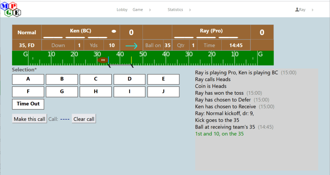This screenshot has height=175, width=330.
Task: Expand the Ray account arrow
Action: point(313,10)
